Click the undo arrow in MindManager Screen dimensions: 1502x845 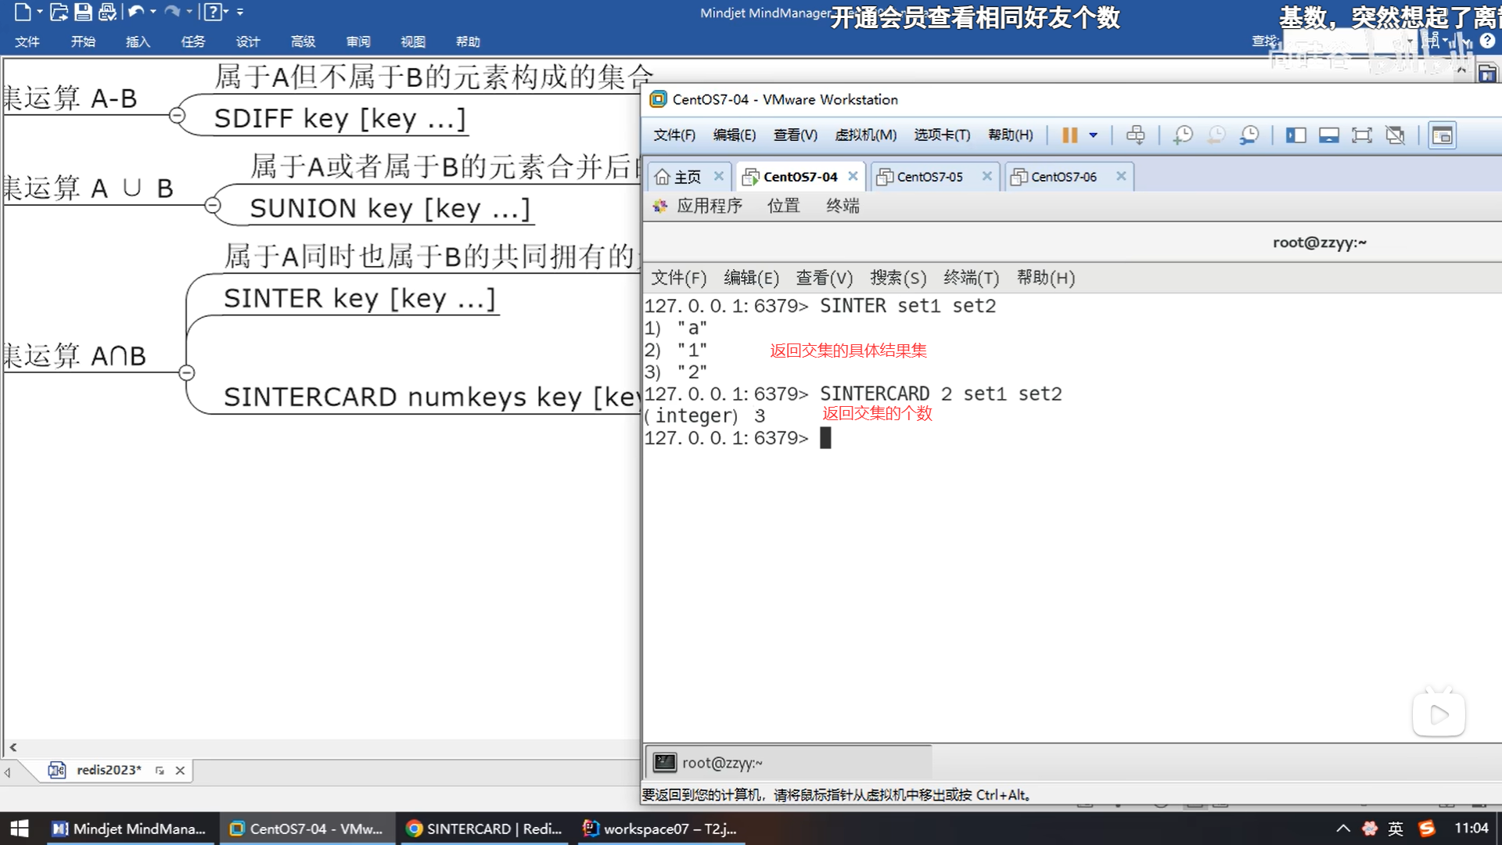point(135,12)
